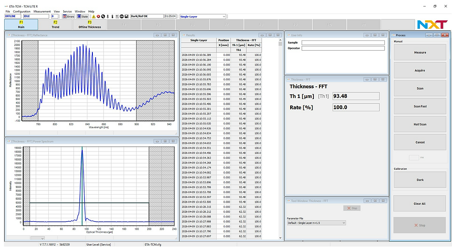Open the Errors toolbar button
The height and width of the screenshot is (250, 455).
point(69,17)
